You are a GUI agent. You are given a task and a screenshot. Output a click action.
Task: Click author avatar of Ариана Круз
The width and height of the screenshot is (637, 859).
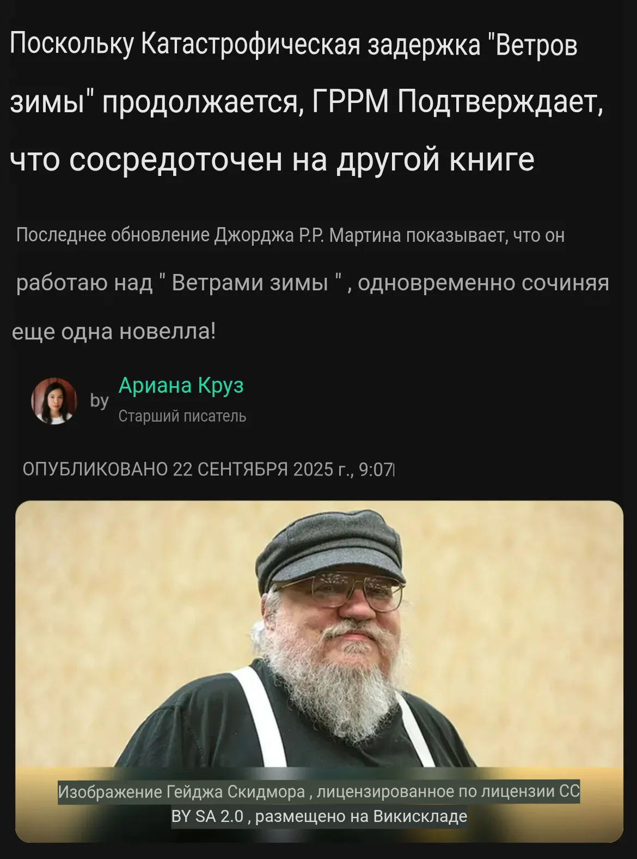[54, 401]
